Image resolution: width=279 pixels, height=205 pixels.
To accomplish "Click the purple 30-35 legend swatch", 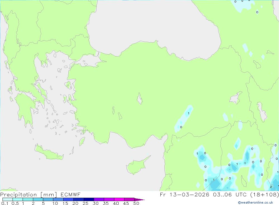I will point(99,199).
